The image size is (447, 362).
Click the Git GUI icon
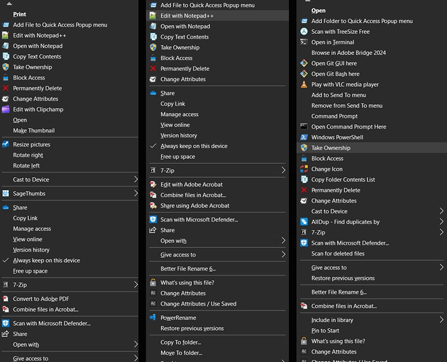click(304, 63)
